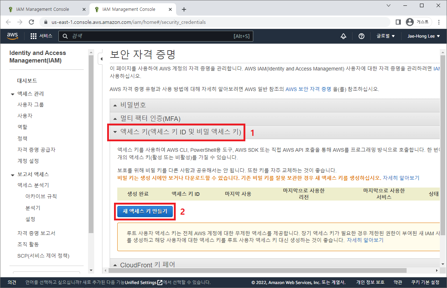Collapse the IAM sidebar with arrow handle
447x288 pixels.
click(101, 59)
